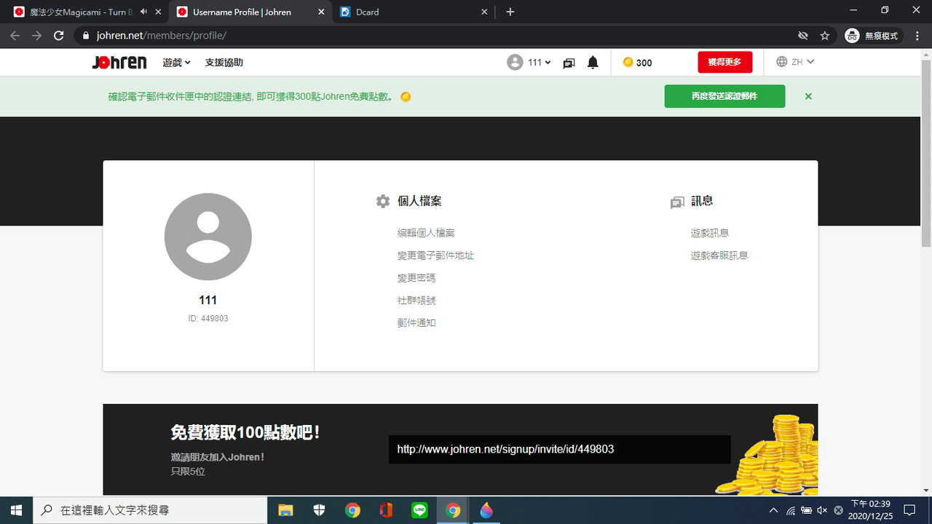Open 社群帳號 link
This screenshot has height=524, width=932.
point(416,301)
